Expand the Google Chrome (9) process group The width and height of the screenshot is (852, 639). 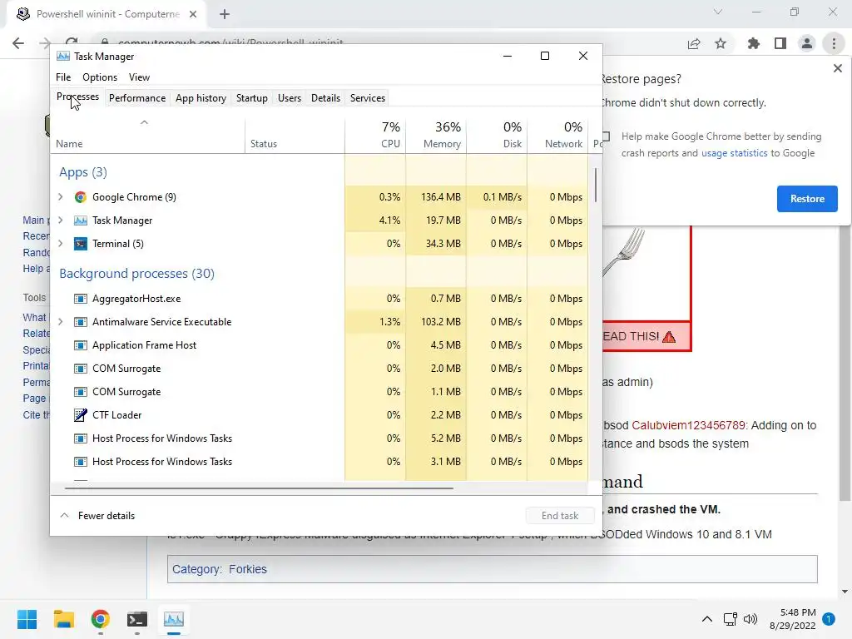click(x=60, y=196)
